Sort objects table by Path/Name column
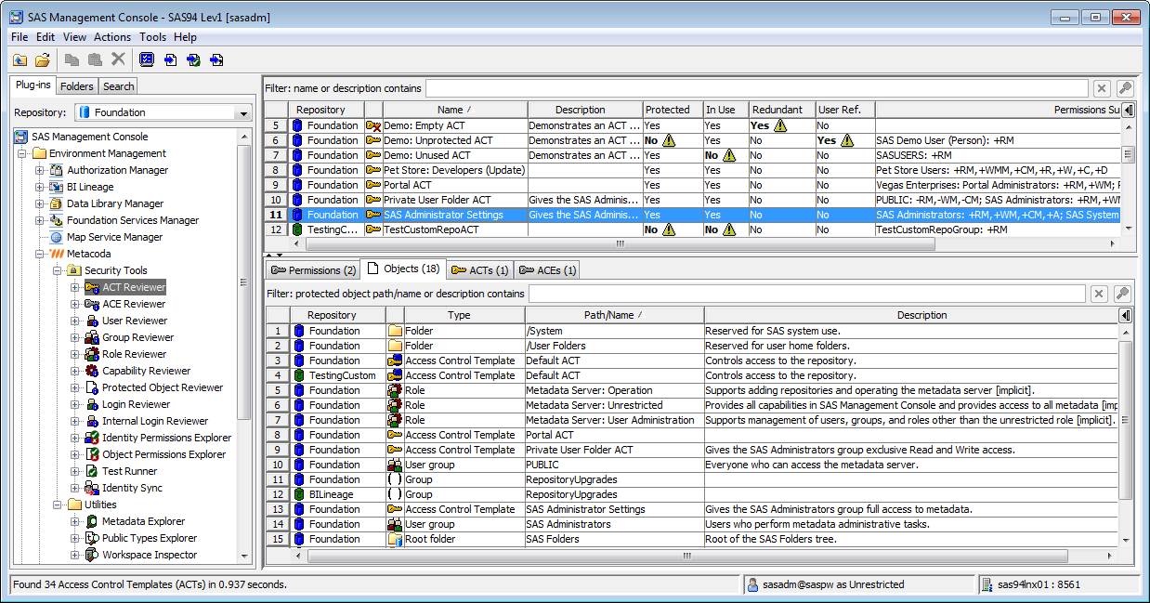The height and width of the screenshot is (603, 1150). coord(614,315)
